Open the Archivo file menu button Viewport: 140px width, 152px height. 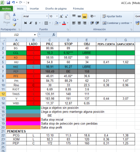(x=6, y=9)
